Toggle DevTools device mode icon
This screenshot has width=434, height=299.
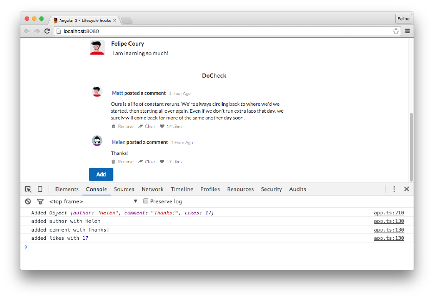(x=40, y=189)
